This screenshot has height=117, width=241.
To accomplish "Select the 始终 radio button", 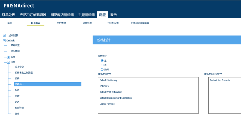I will pyautogui.click(x=102, y=70).
